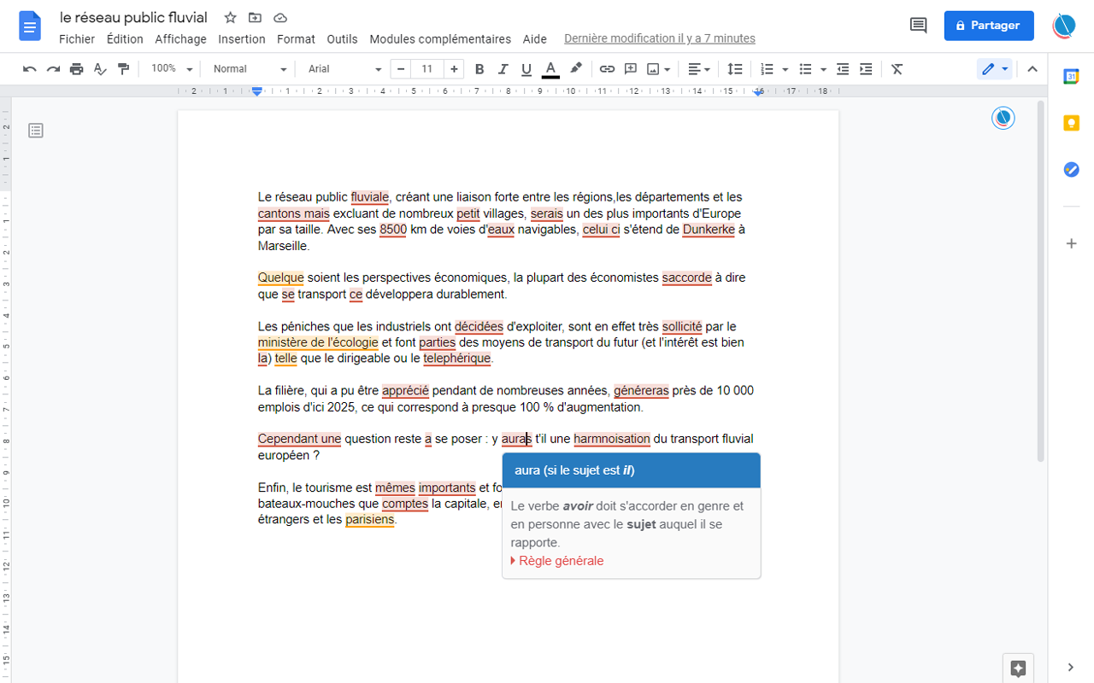1094x683 pixels.
Task: Toggle Underline formatting
Action: coord(526,68)
